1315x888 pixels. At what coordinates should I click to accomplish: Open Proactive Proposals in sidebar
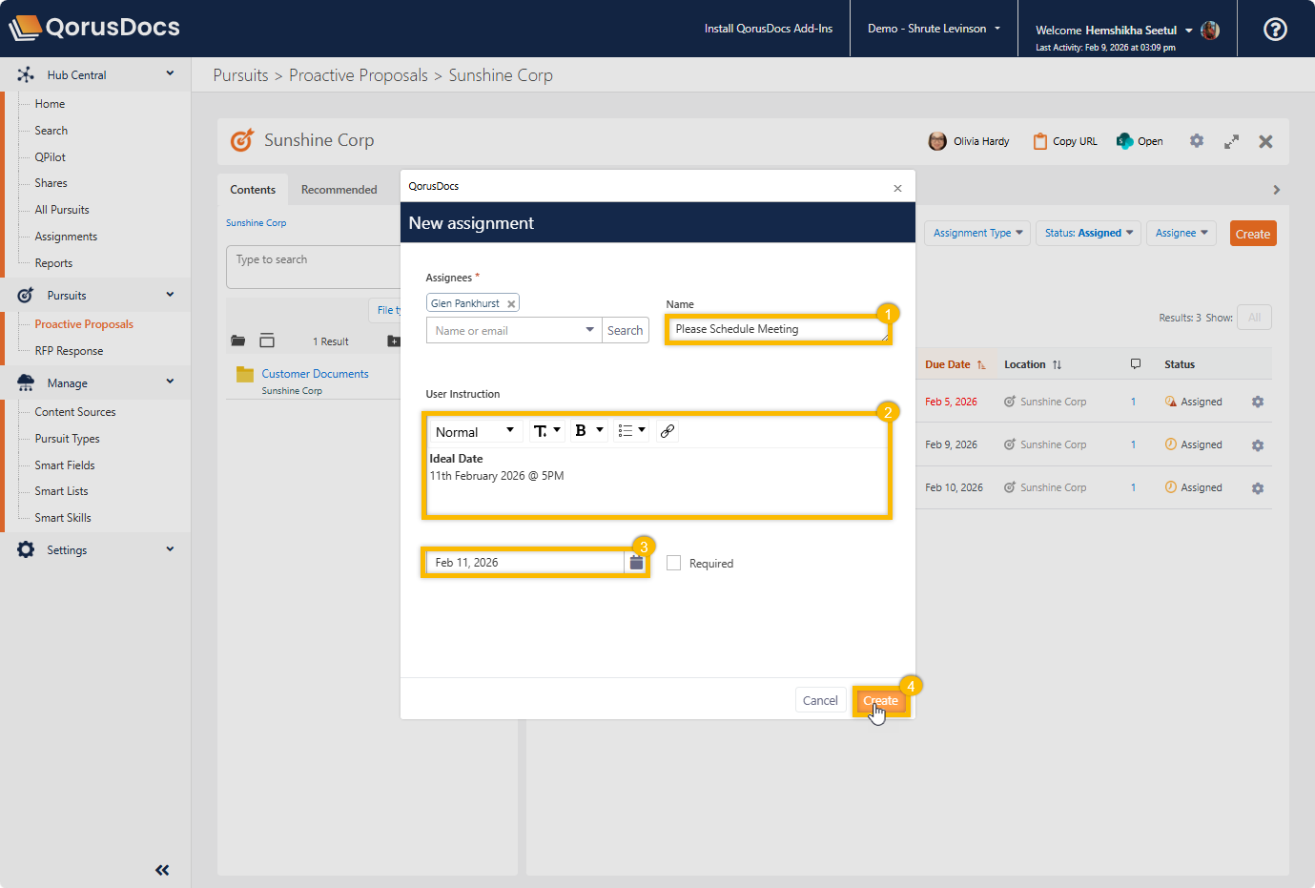click(84, 324)
